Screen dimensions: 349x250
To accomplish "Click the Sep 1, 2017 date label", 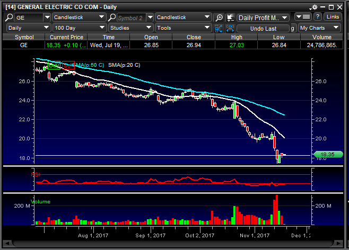I will coord(151,236).
